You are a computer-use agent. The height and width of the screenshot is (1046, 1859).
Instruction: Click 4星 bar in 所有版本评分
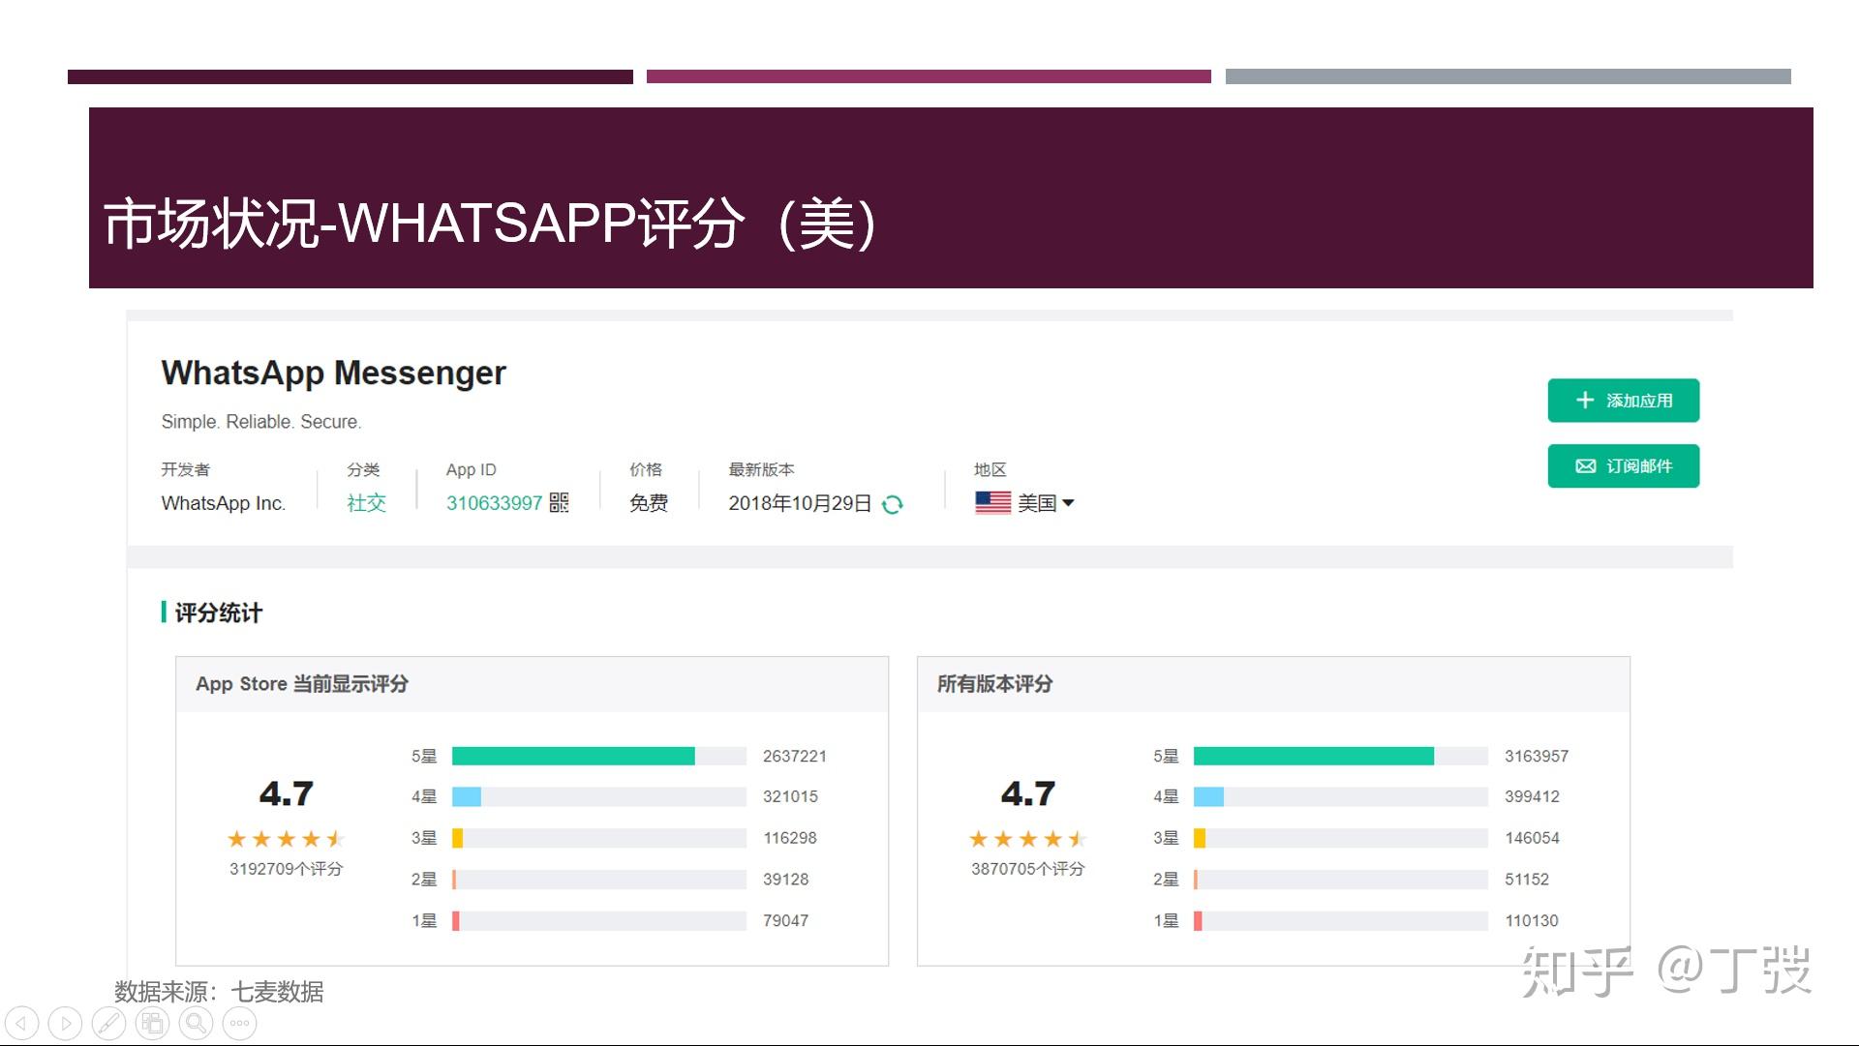pyautogui.click(x=1341, y=796)
